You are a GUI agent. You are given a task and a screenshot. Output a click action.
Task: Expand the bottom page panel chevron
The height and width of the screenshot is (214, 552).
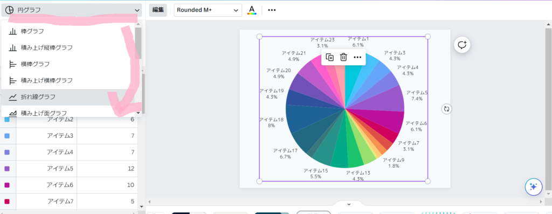349,204
